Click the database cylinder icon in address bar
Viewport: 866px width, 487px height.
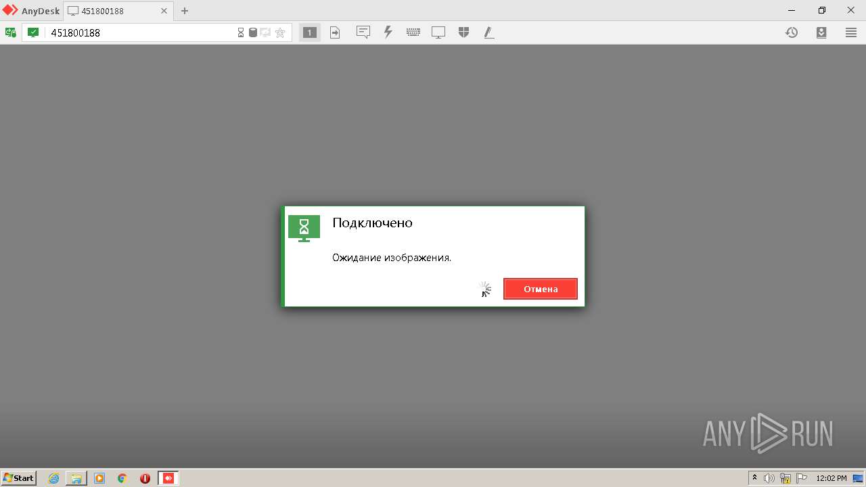click(253, 32)
